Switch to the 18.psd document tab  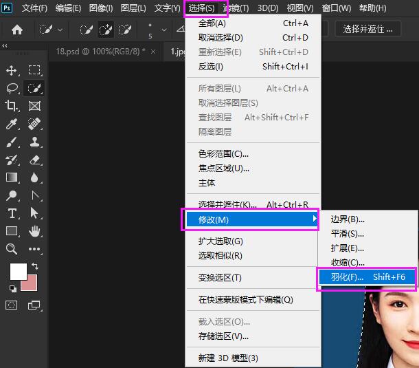click(100, 52)
